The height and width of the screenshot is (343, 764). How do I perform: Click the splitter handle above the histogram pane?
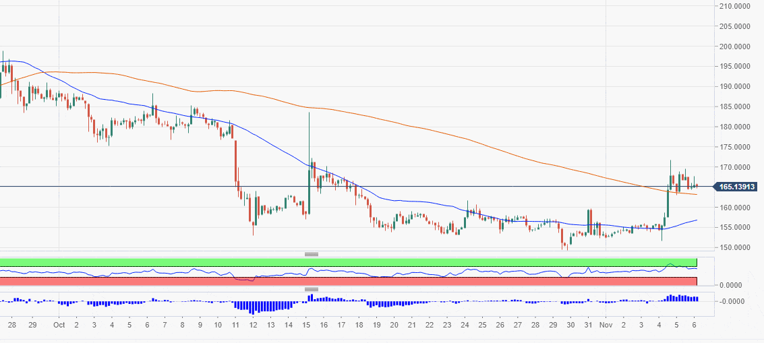click(x=311, y=289)
